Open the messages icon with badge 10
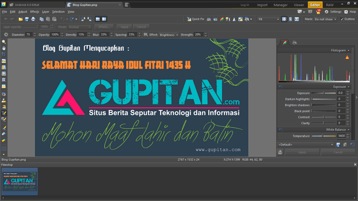The width and height of the screenshot is (358, 201). point(318,12)
